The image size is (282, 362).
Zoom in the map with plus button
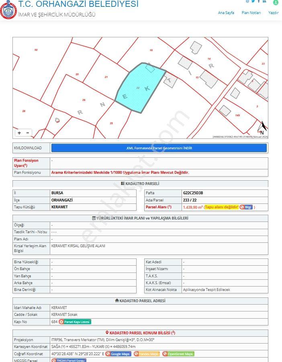click(x=19, y=133)
